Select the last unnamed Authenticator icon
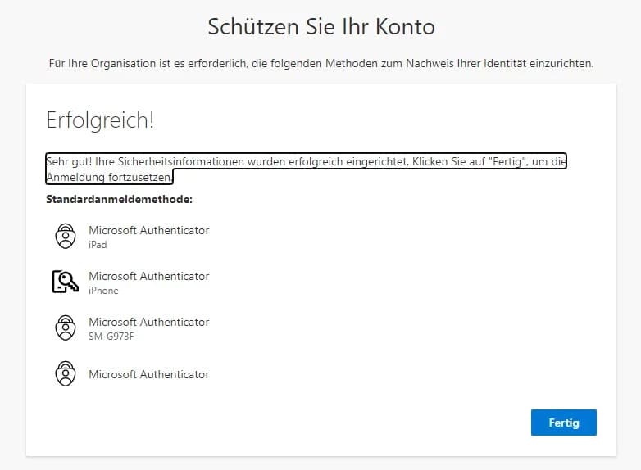Image resolution: width=641 pixels, height=470 pixels. tap(66, 373)
